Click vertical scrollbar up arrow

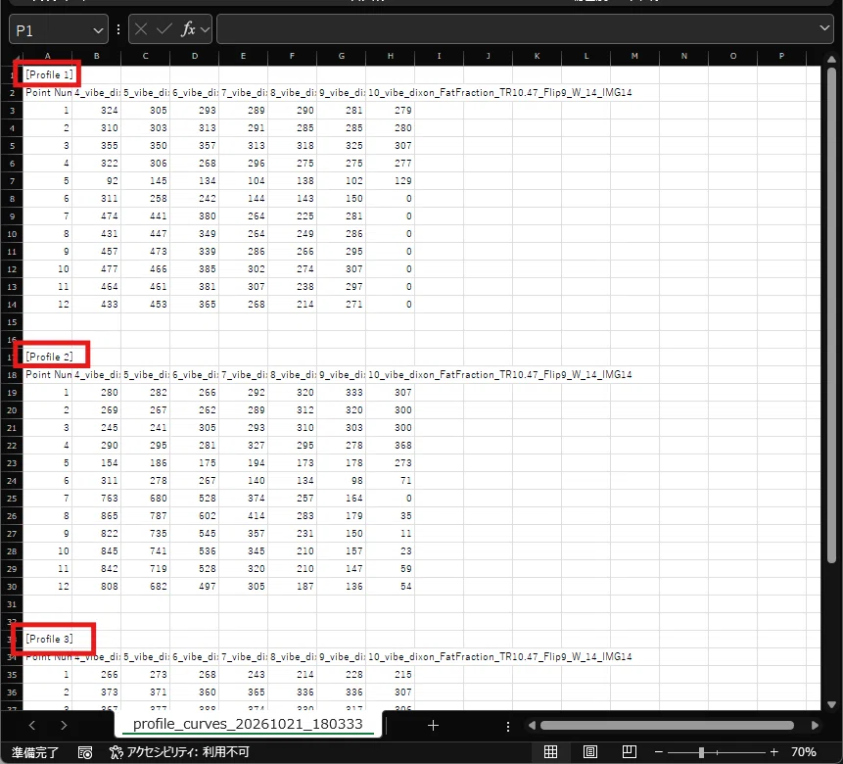[831, 59]
